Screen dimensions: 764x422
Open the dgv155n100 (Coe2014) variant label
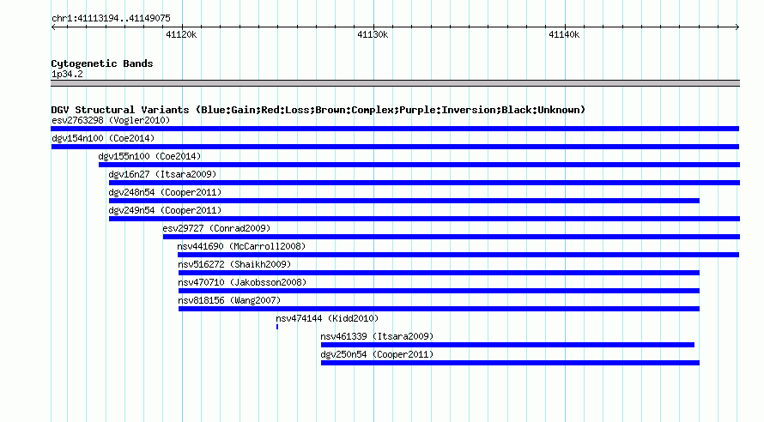click(149, 156)
